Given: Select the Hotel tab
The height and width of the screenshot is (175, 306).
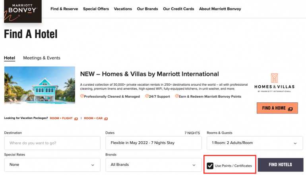Looking at the screenshot, I should tap(10, 58).
